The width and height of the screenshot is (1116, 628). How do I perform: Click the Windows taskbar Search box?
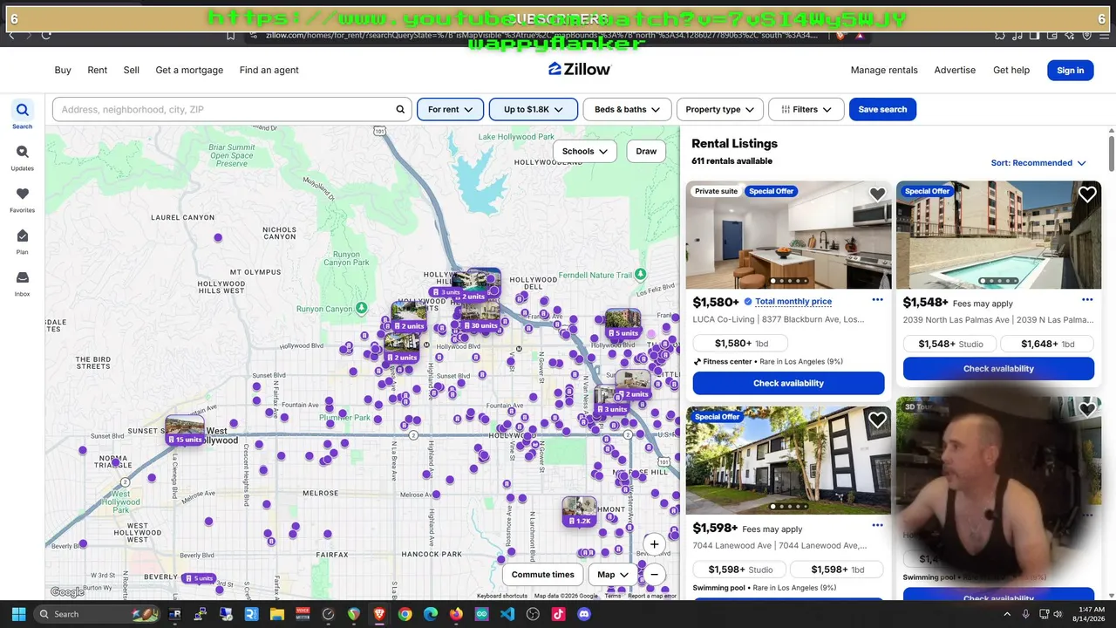(97, 614)
